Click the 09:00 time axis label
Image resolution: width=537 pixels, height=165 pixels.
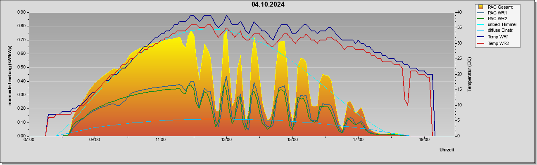point(95,140)
